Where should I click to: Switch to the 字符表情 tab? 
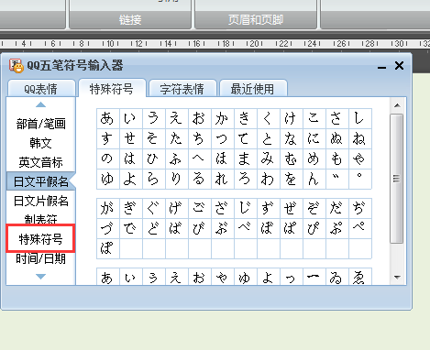[x=182, y=89]
